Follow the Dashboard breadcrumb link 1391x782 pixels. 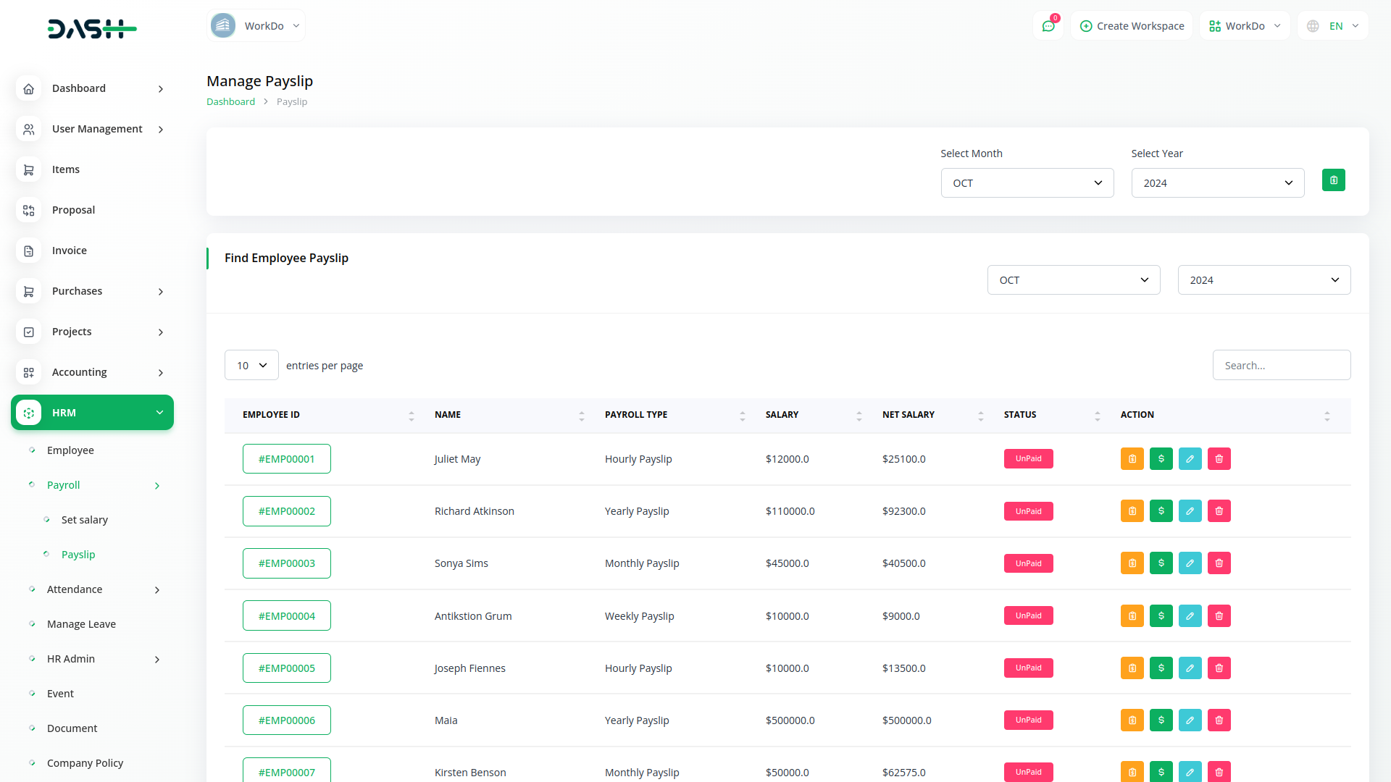pyautogui.click(x=230, y=101)
